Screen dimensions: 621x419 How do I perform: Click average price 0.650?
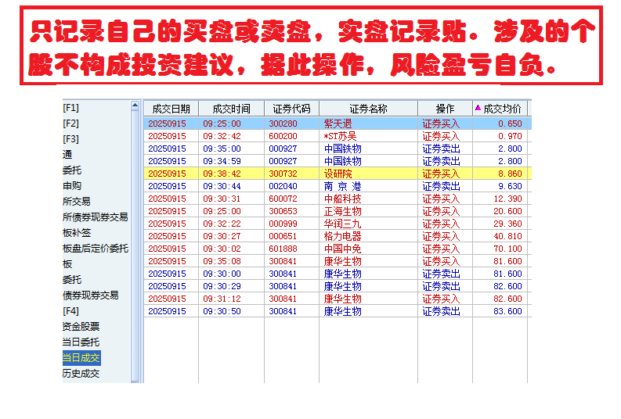tap(510, 124)
